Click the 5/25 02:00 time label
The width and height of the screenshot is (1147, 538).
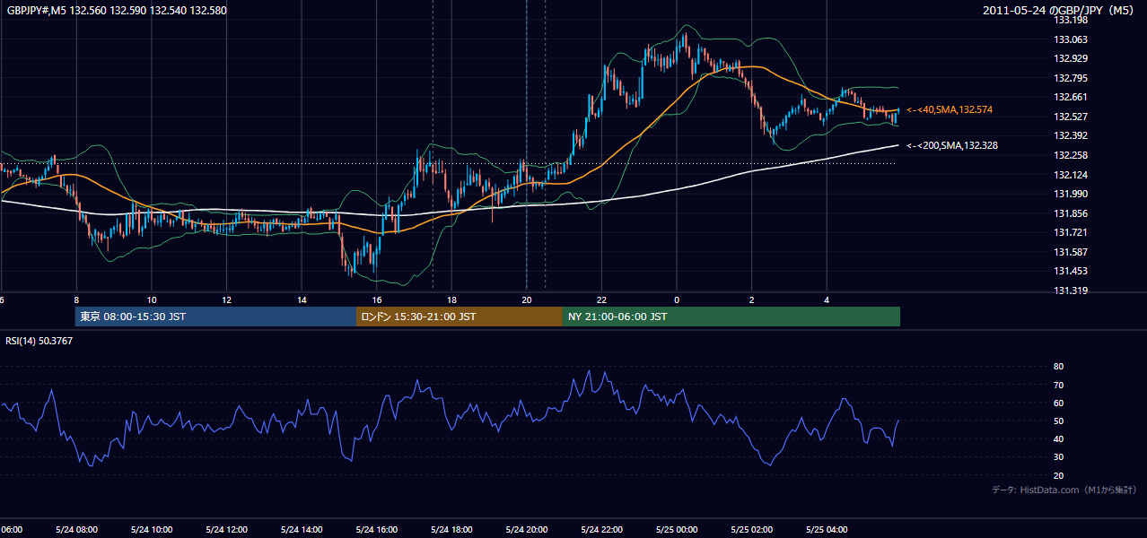point(751,530)
